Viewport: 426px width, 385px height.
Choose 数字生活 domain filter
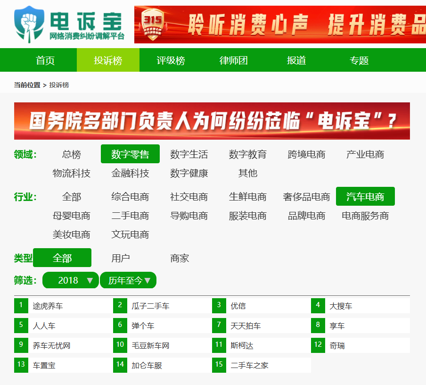(189, 154)
